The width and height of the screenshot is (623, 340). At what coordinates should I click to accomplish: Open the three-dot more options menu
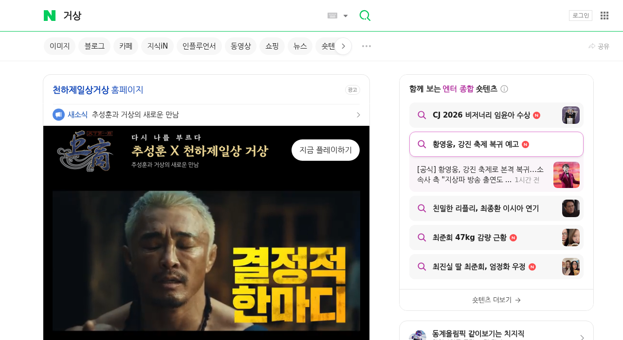tap(366, 46)
